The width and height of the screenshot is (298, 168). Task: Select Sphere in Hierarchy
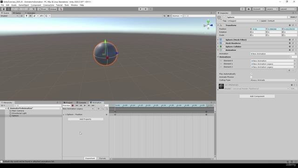click(15, 116)
